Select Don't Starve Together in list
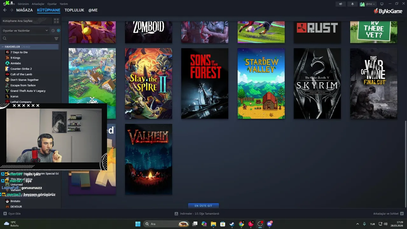 [24, 80]
